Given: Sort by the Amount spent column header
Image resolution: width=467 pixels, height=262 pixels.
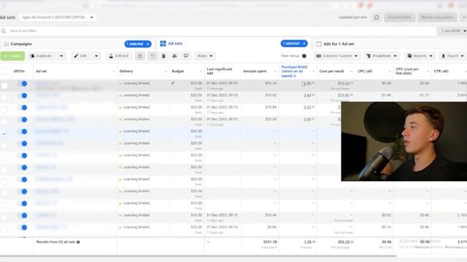Looking at the screenshot, I should pos(255,71).
